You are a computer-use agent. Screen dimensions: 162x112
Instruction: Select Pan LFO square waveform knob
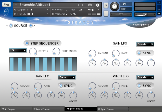pos(38,95)
